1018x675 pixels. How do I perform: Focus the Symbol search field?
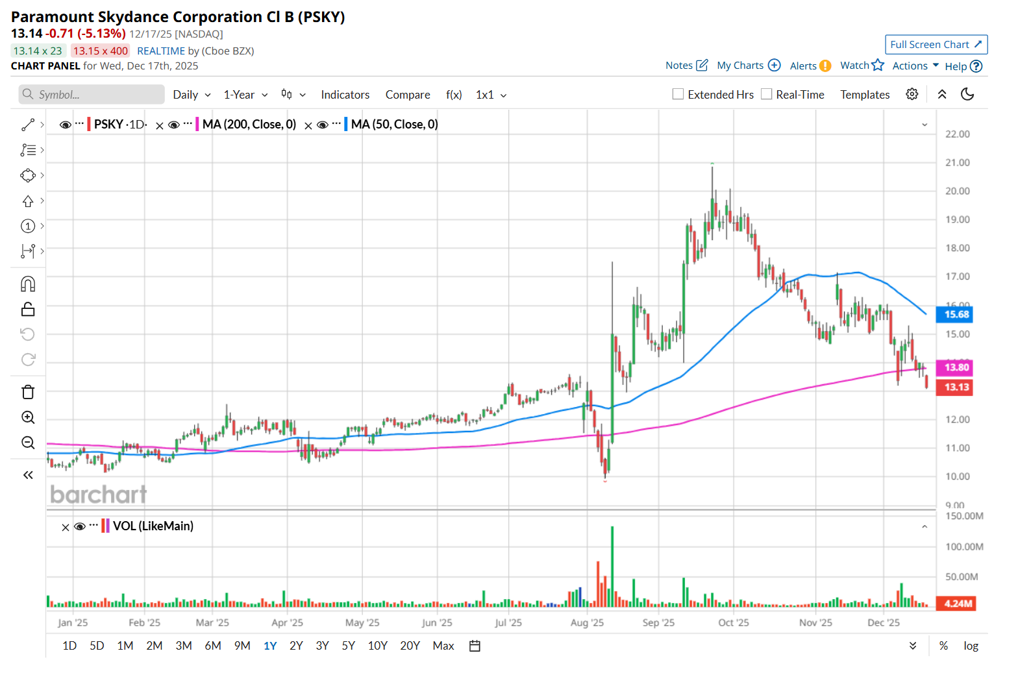click(92, 94)
